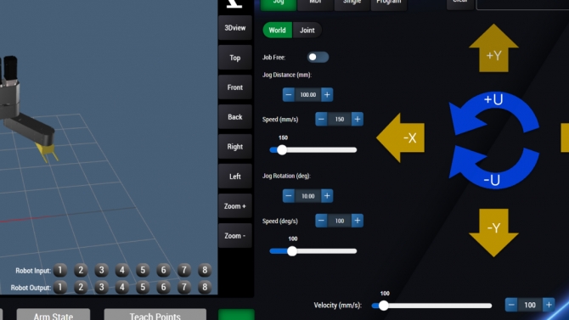
Task: Click the Jog Distance value field
Action: 307,95
